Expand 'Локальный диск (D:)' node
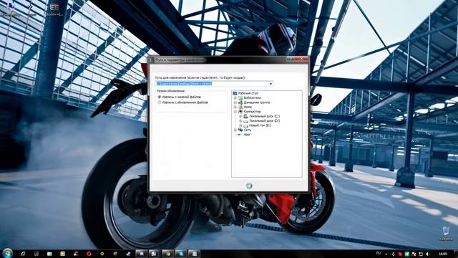This screenshot has width=458, height=258. click(x=240, y=121)
